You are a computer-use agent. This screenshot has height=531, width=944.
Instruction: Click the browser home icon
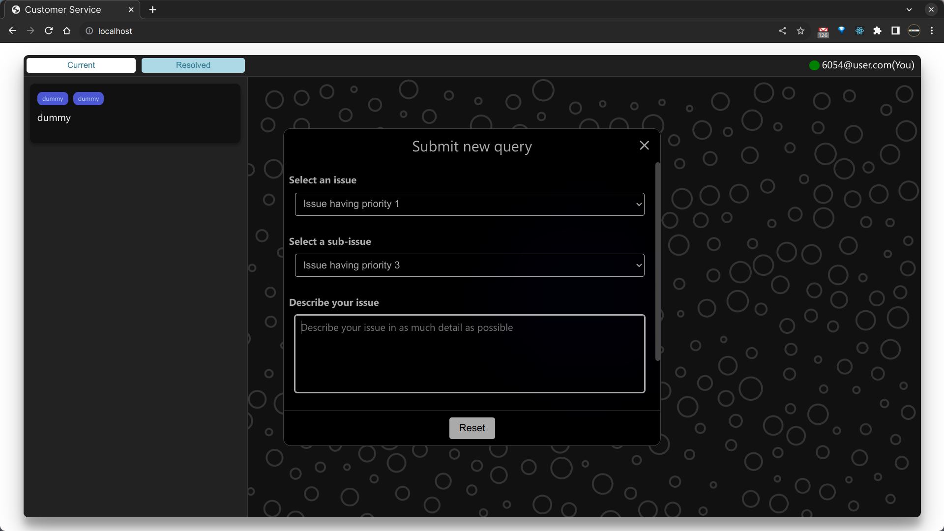point(67,31)
